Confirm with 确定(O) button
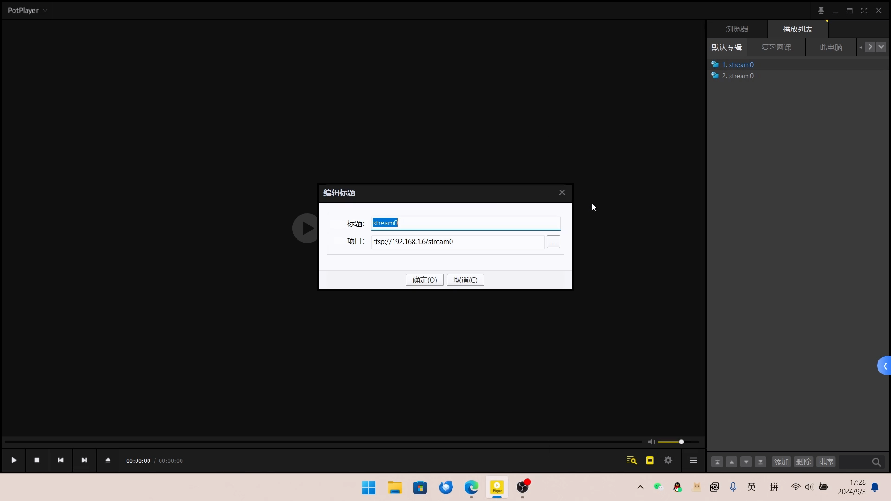 pyautogui.click(x=424, y=280)
